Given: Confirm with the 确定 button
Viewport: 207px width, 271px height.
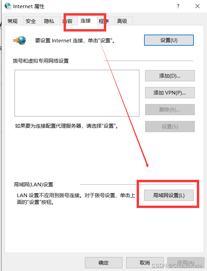Looking at the screenshot, I should 103,263.
